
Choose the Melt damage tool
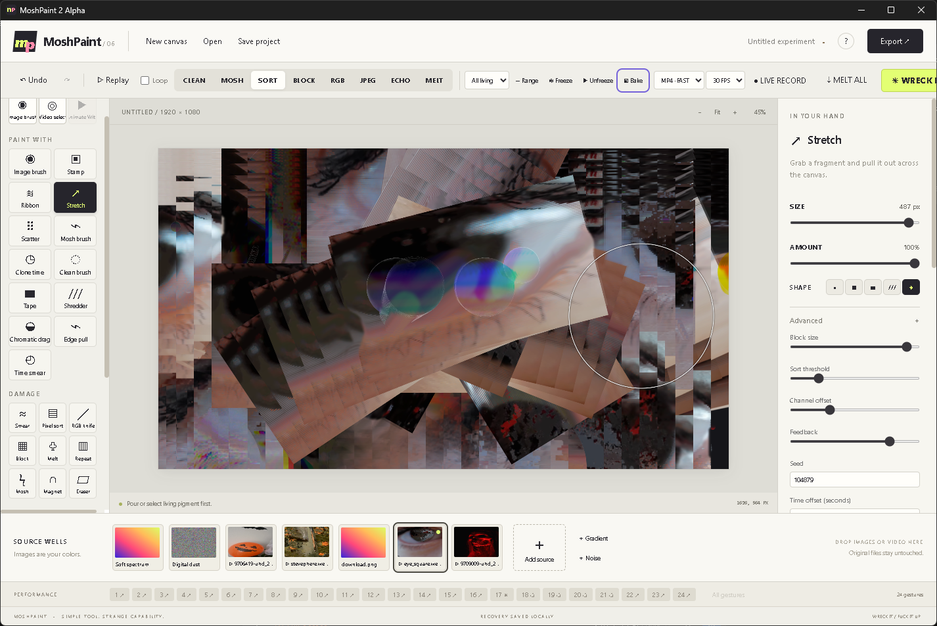(53, 451)
